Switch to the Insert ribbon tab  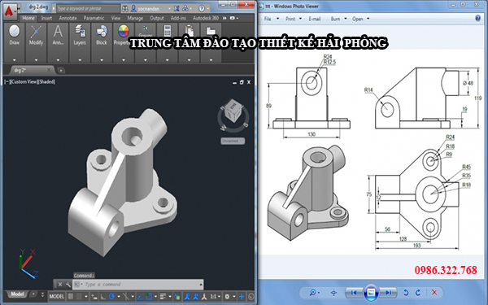(x=46, y=18)
